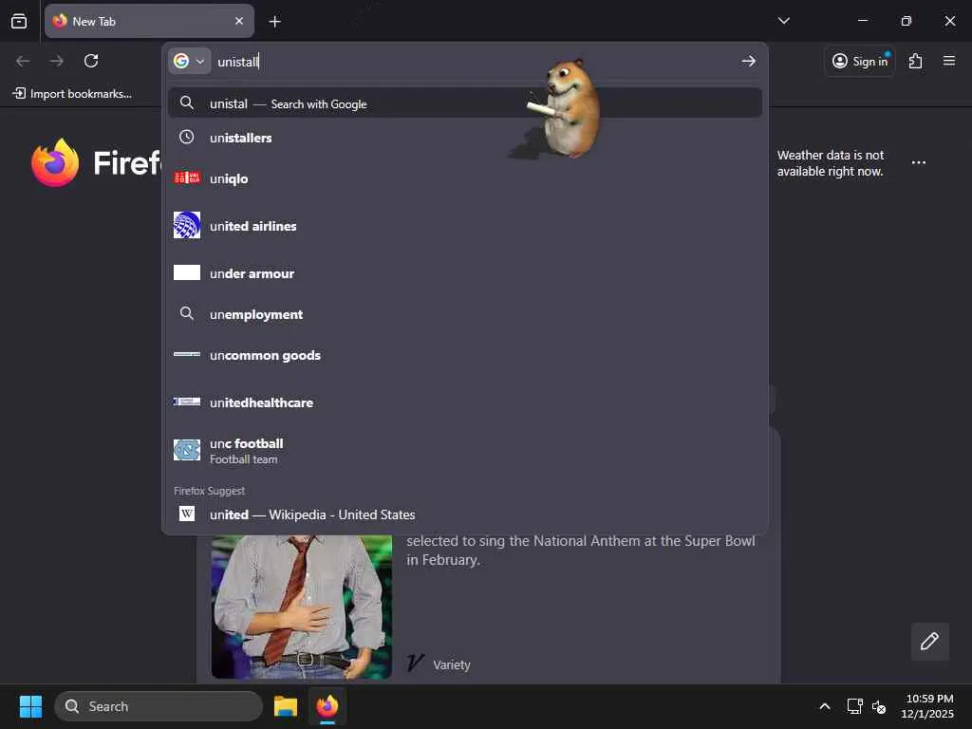
Task: Click the uniqlo logo icon
Action: [187, 178]
